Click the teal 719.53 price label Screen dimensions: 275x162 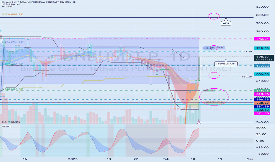(x=262, y=48)
